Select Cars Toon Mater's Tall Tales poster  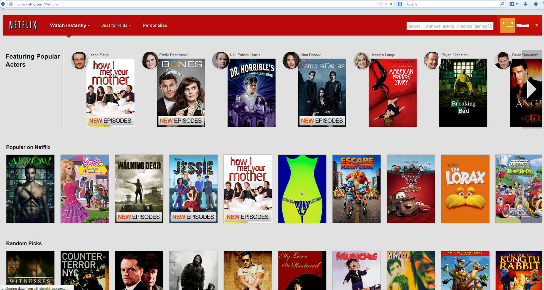click(x=411, y=189)
